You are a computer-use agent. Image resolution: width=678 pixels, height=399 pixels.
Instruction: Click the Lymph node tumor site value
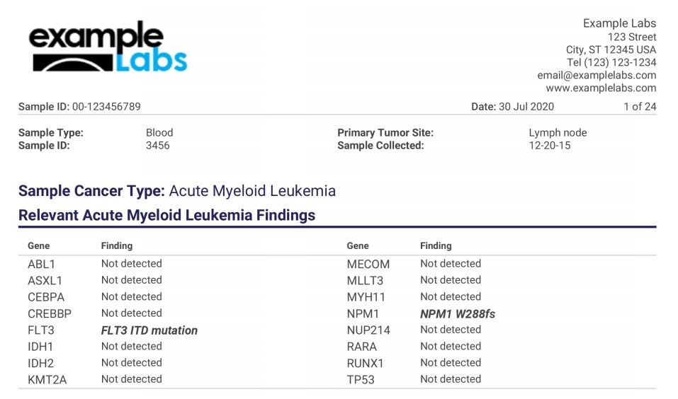[558, 133]
